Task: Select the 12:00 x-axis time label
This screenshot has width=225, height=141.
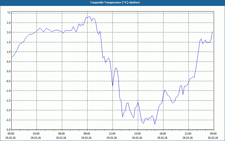Action: 112,134
